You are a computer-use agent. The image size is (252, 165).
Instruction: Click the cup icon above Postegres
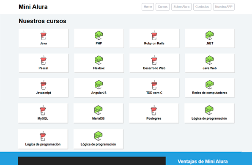point(154,110)
